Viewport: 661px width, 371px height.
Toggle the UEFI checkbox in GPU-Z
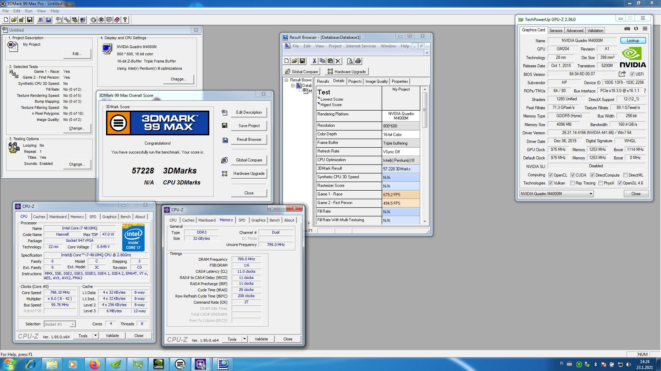(x=632, y=74)
